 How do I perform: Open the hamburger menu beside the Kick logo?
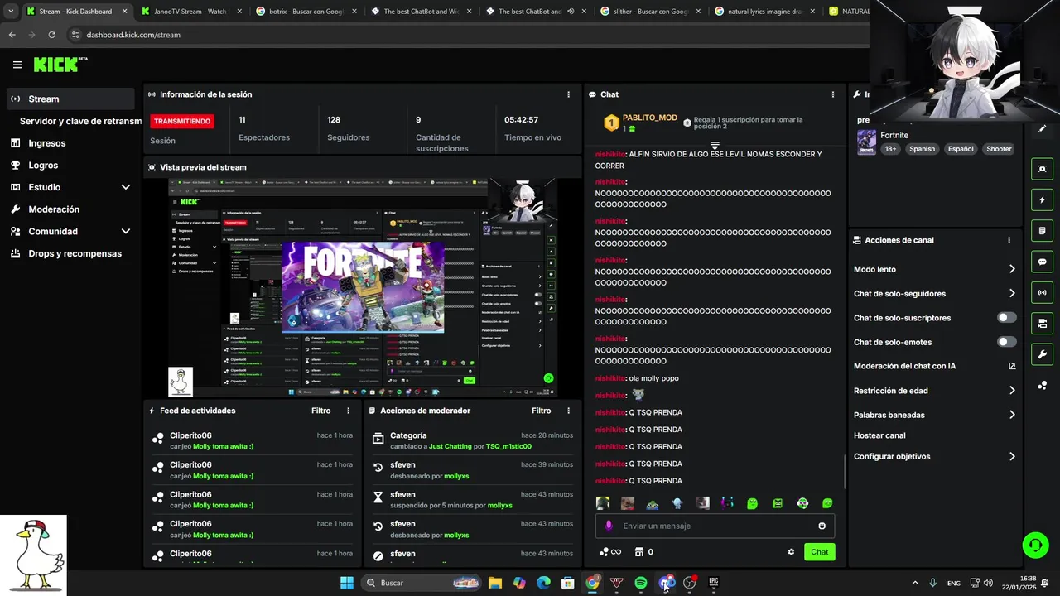(x=17, y=65)
